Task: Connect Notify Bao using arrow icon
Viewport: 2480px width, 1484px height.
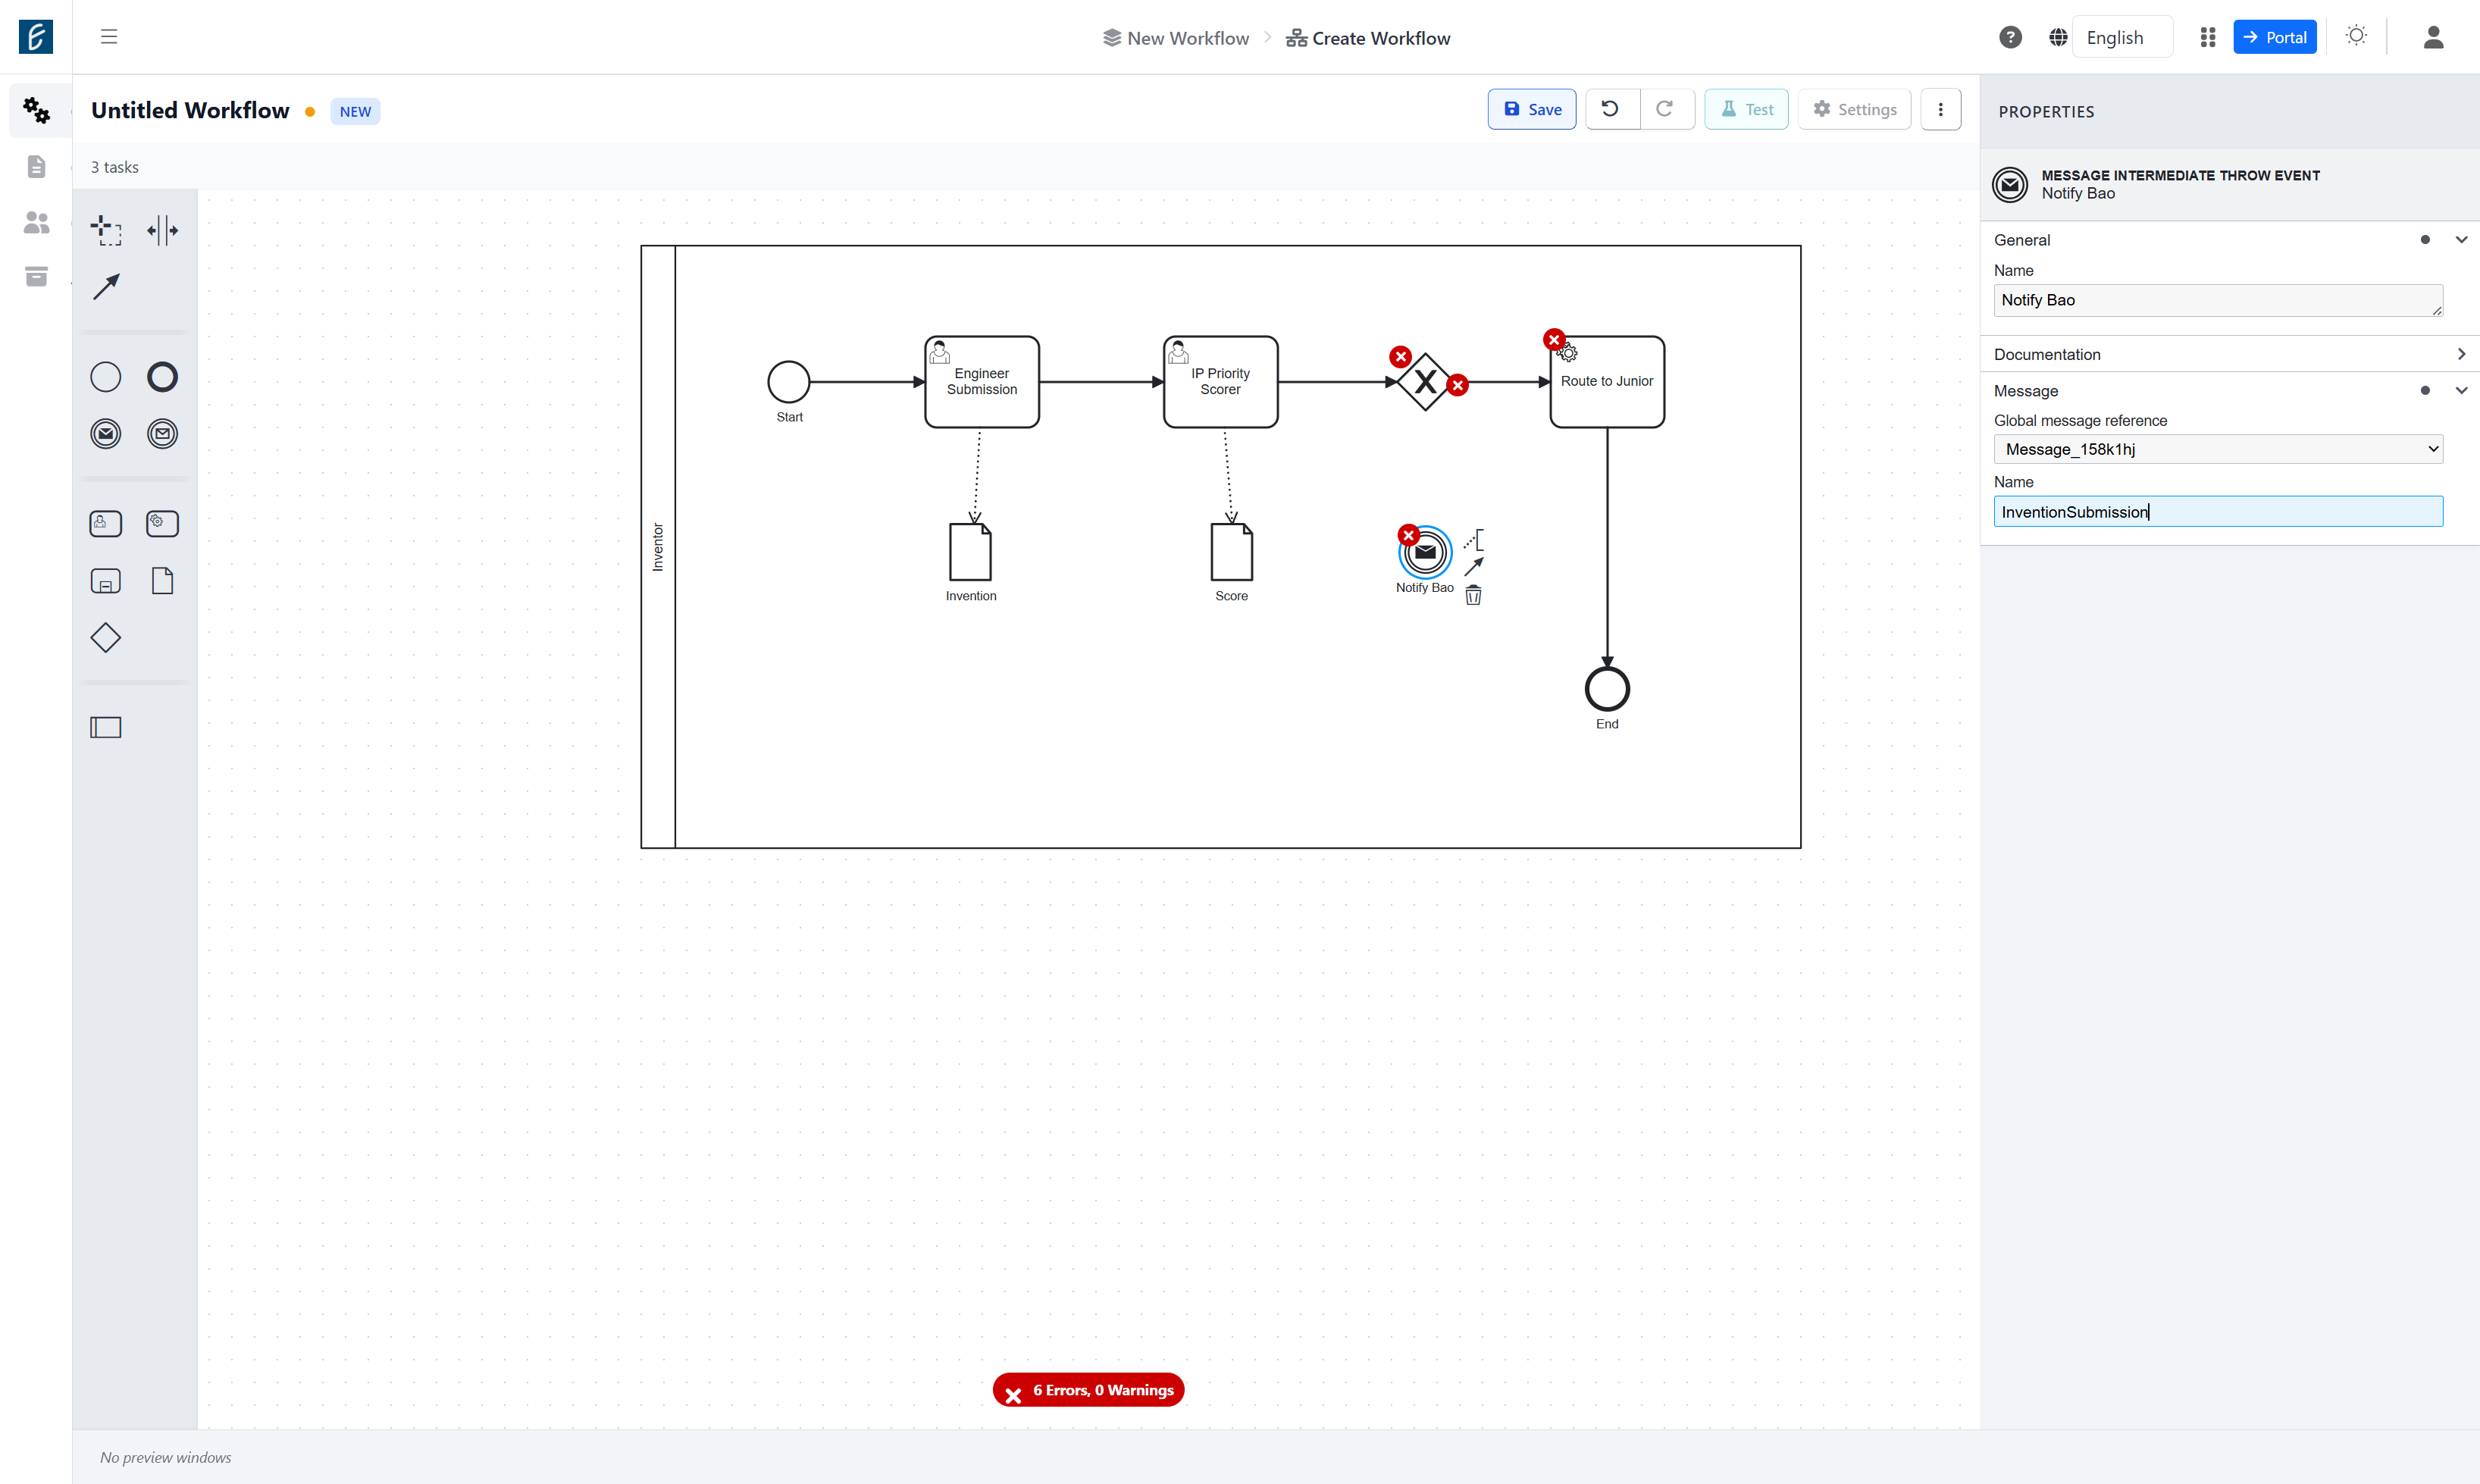Action: [x=1473, y=567]
